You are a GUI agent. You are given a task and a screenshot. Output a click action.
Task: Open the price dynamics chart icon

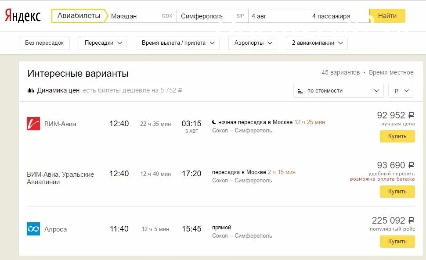(30, 90)
